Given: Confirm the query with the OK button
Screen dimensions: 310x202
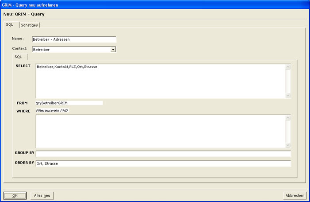Looking at the screenshot, I should 15,195.
